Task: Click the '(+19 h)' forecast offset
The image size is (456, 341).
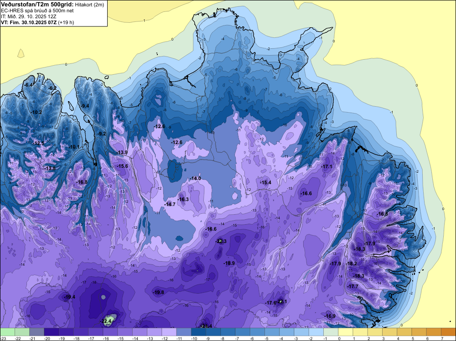Action: (x=66, y=22)
